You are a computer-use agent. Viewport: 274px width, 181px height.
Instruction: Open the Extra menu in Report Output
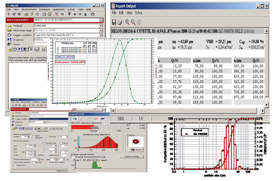[x=138, y=13]
